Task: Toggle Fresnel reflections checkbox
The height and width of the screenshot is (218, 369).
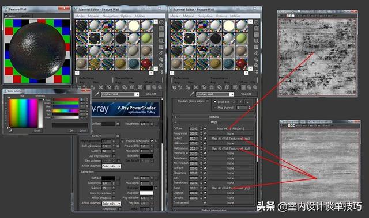Action: (152, 141)
